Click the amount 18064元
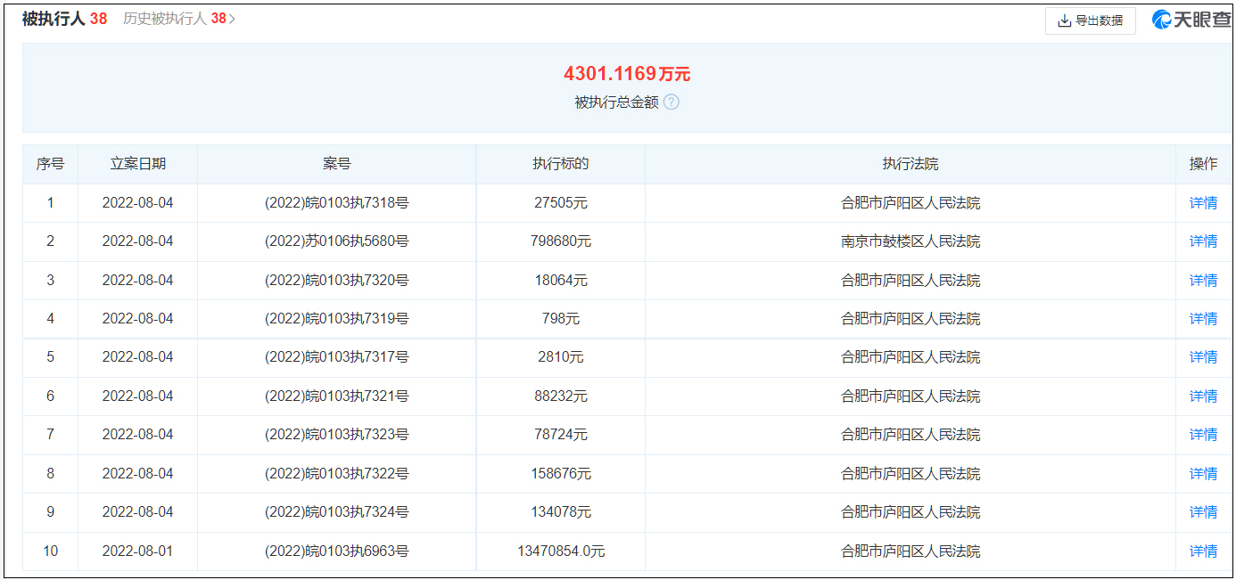This screenshot has width=1236, height=580. [x=561, y=281]
